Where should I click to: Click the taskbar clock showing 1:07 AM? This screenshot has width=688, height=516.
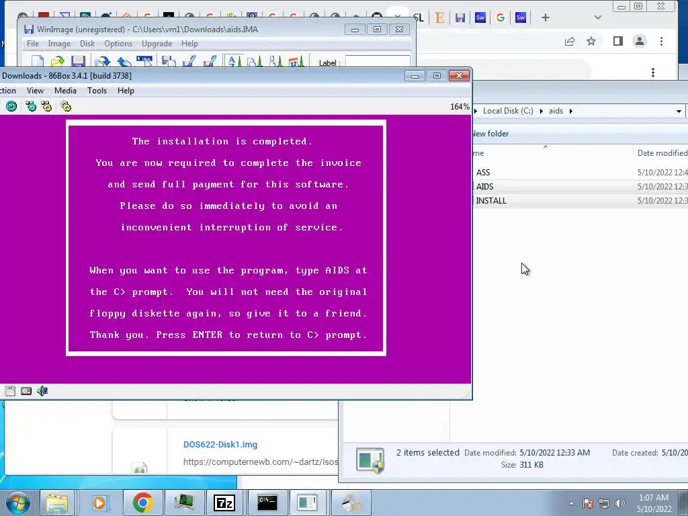(654, 503)
